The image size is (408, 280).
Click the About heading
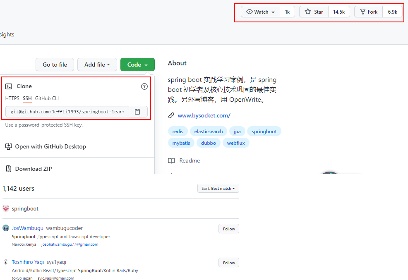click(x=177, y=63)
